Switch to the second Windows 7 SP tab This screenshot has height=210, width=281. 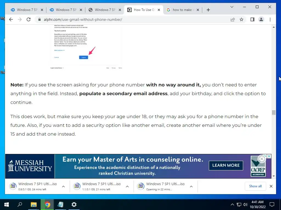tap(66, 10)
